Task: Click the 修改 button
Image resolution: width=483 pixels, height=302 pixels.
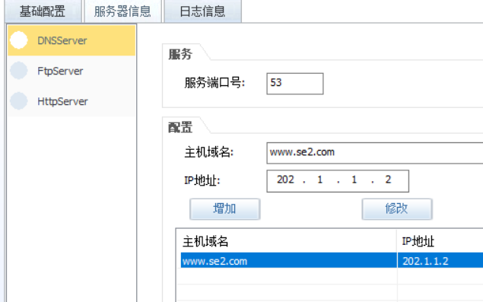Action: [x=397, y=209]
